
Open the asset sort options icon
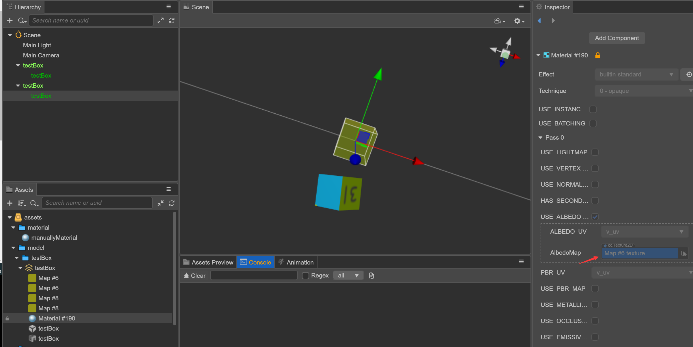pos(22,203)
